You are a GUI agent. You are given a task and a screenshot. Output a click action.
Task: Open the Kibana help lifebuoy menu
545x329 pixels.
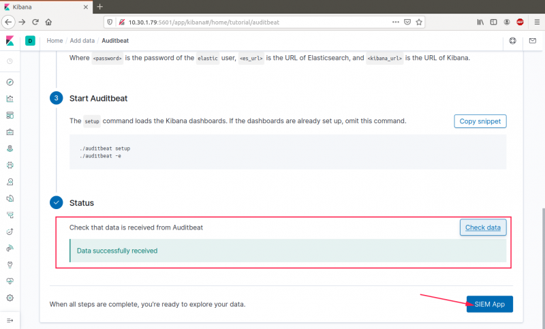pos(512,41)
